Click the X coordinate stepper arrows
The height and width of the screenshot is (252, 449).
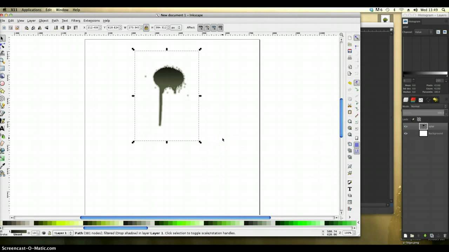pyautogui.click(x=100, y=28)
